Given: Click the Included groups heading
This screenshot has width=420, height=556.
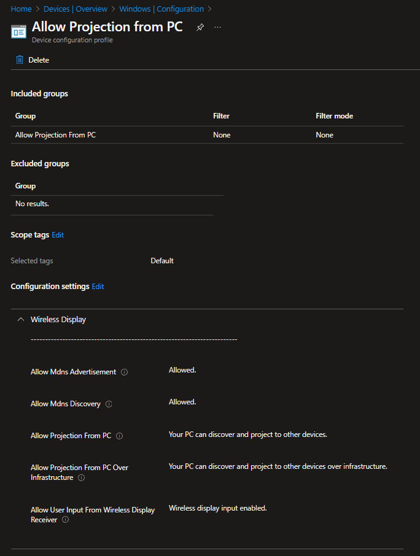Looking at the screenshot, I should tap(39, 94).
